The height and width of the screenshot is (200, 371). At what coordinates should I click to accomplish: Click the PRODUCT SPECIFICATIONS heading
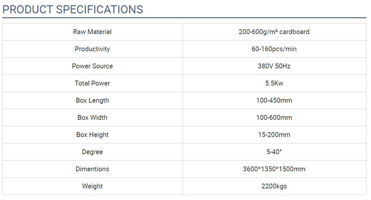click(x=73, y=10)
